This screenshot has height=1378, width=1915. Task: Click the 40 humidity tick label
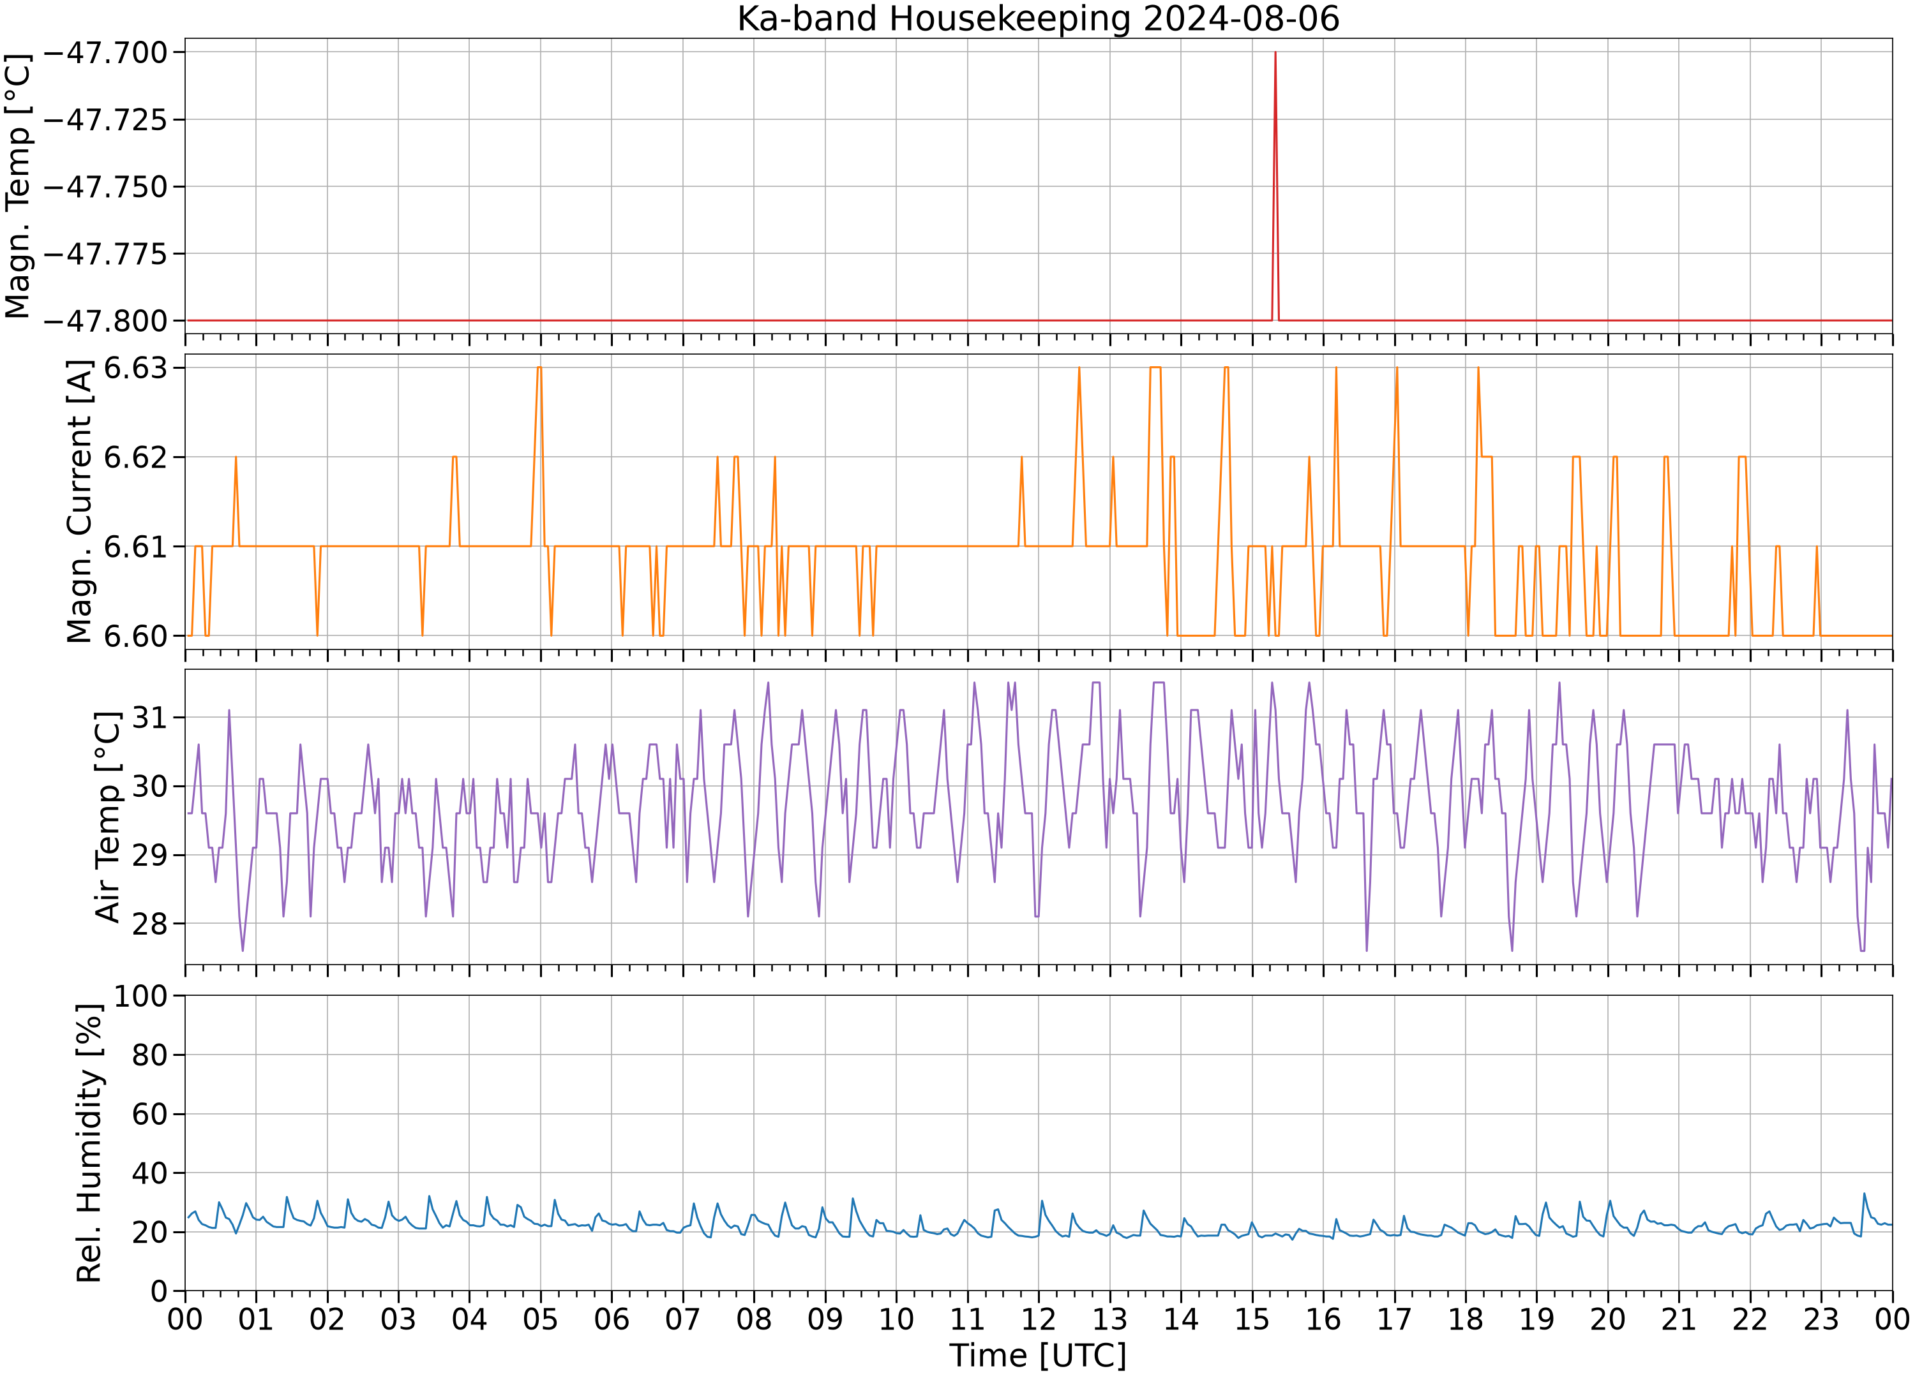[150, 1173]
